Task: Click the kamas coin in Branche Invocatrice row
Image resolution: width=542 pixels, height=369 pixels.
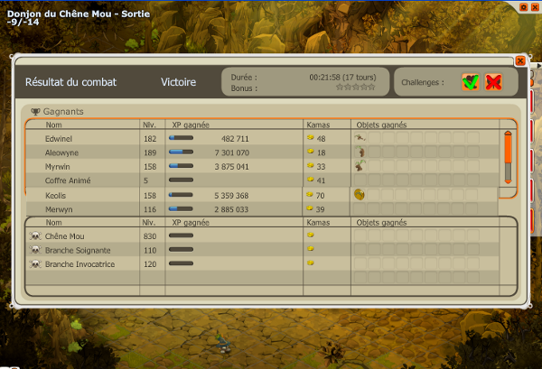Action: pyautogui.click(x=311, y=263)
